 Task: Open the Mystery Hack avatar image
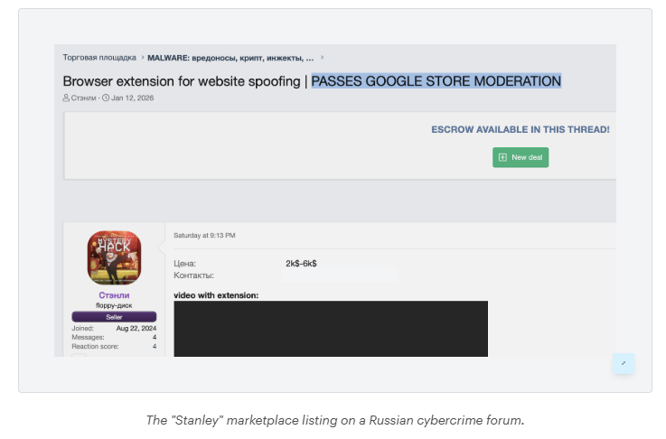click(x=114, y=257)
